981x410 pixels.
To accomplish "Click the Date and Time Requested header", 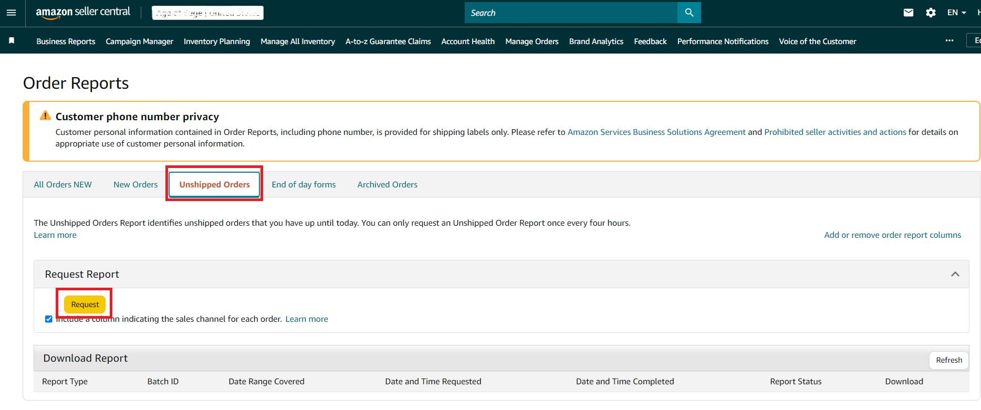I will tap(433, 382).
